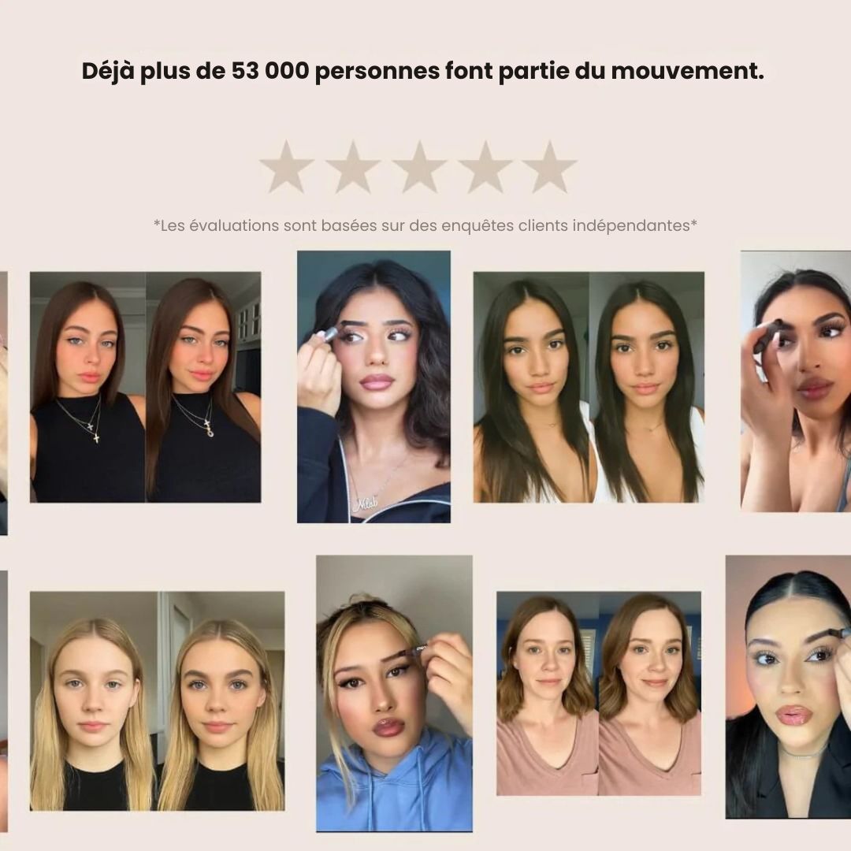Screen dimensions: 851x851
Task: Click the first rating star
Action: pos(286,167)
